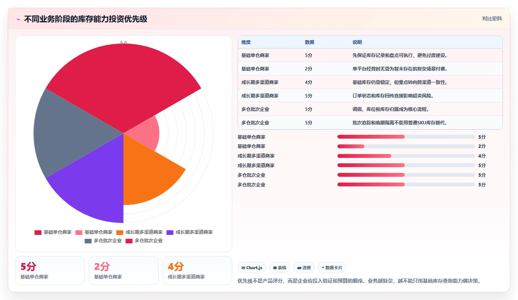Click the 5.0 axis label atop the chart
Screen dimensions: 518x300
123,43
